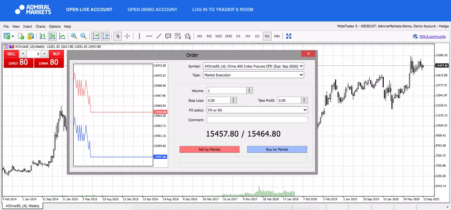Open the Options menu
Image resolution: width=451 pixels, height=210 pixels.
(x=55, y=26)
